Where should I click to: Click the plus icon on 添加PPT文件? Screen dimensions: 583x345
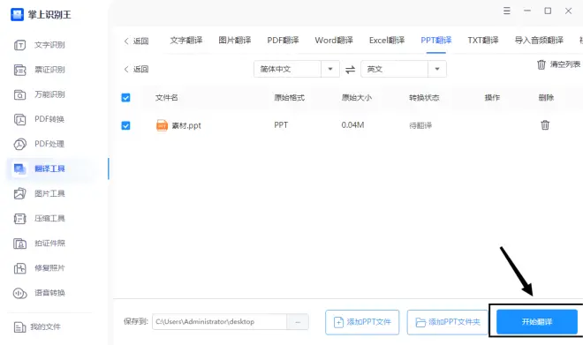[338, 322]
